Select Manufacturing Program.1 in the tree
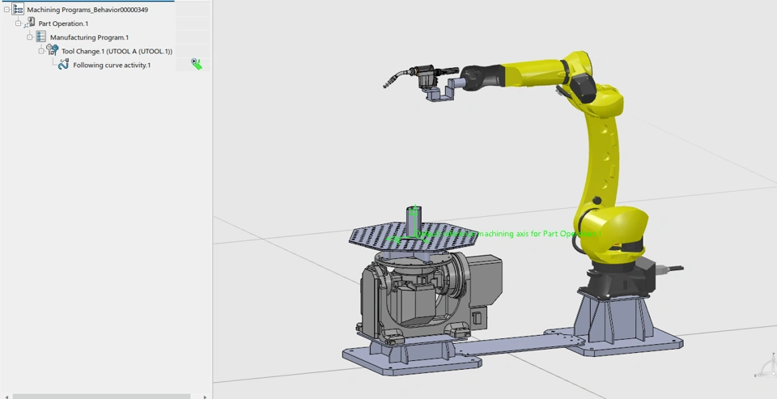The height and width of the screenshot is (399, 777). (x=89, y=37)
